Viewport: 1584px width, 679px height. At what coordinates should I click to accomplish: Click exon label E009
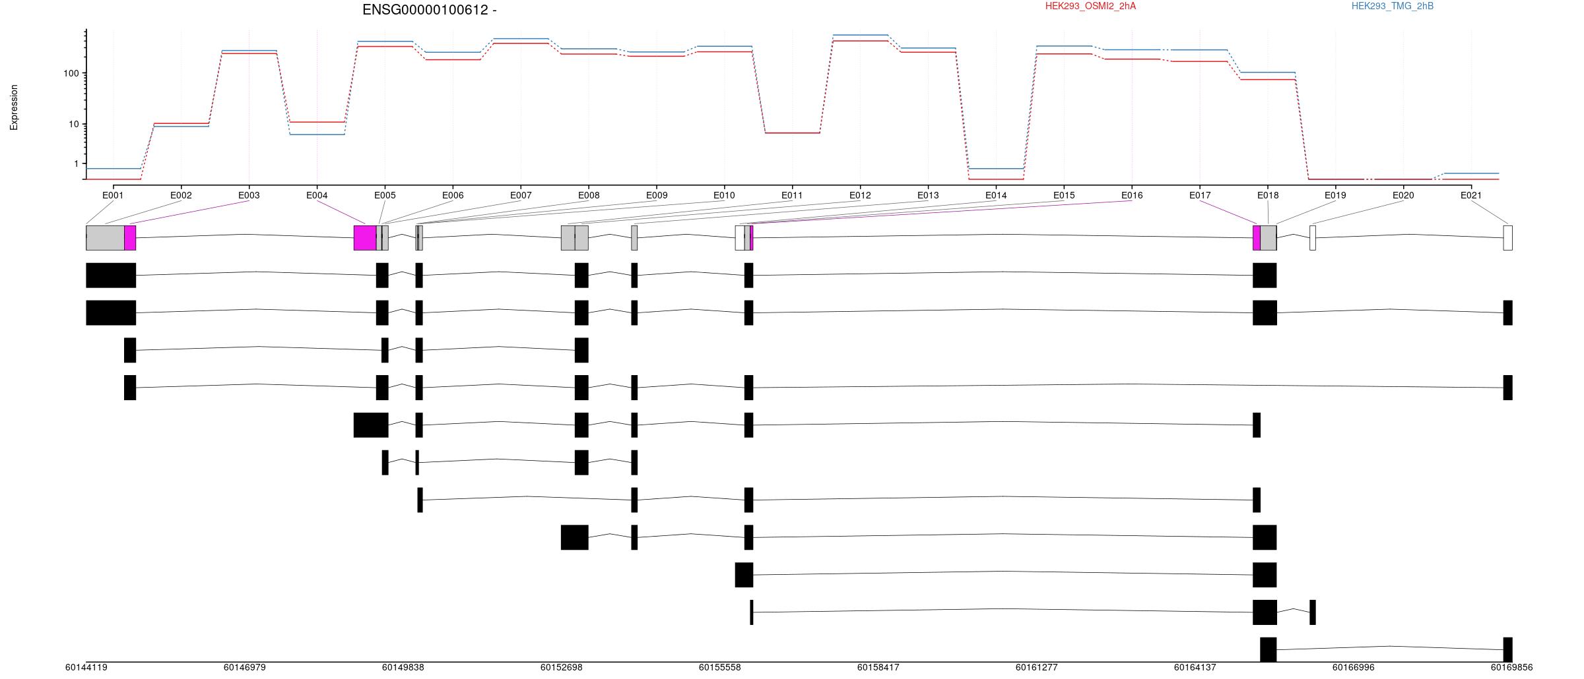point(657,195)
